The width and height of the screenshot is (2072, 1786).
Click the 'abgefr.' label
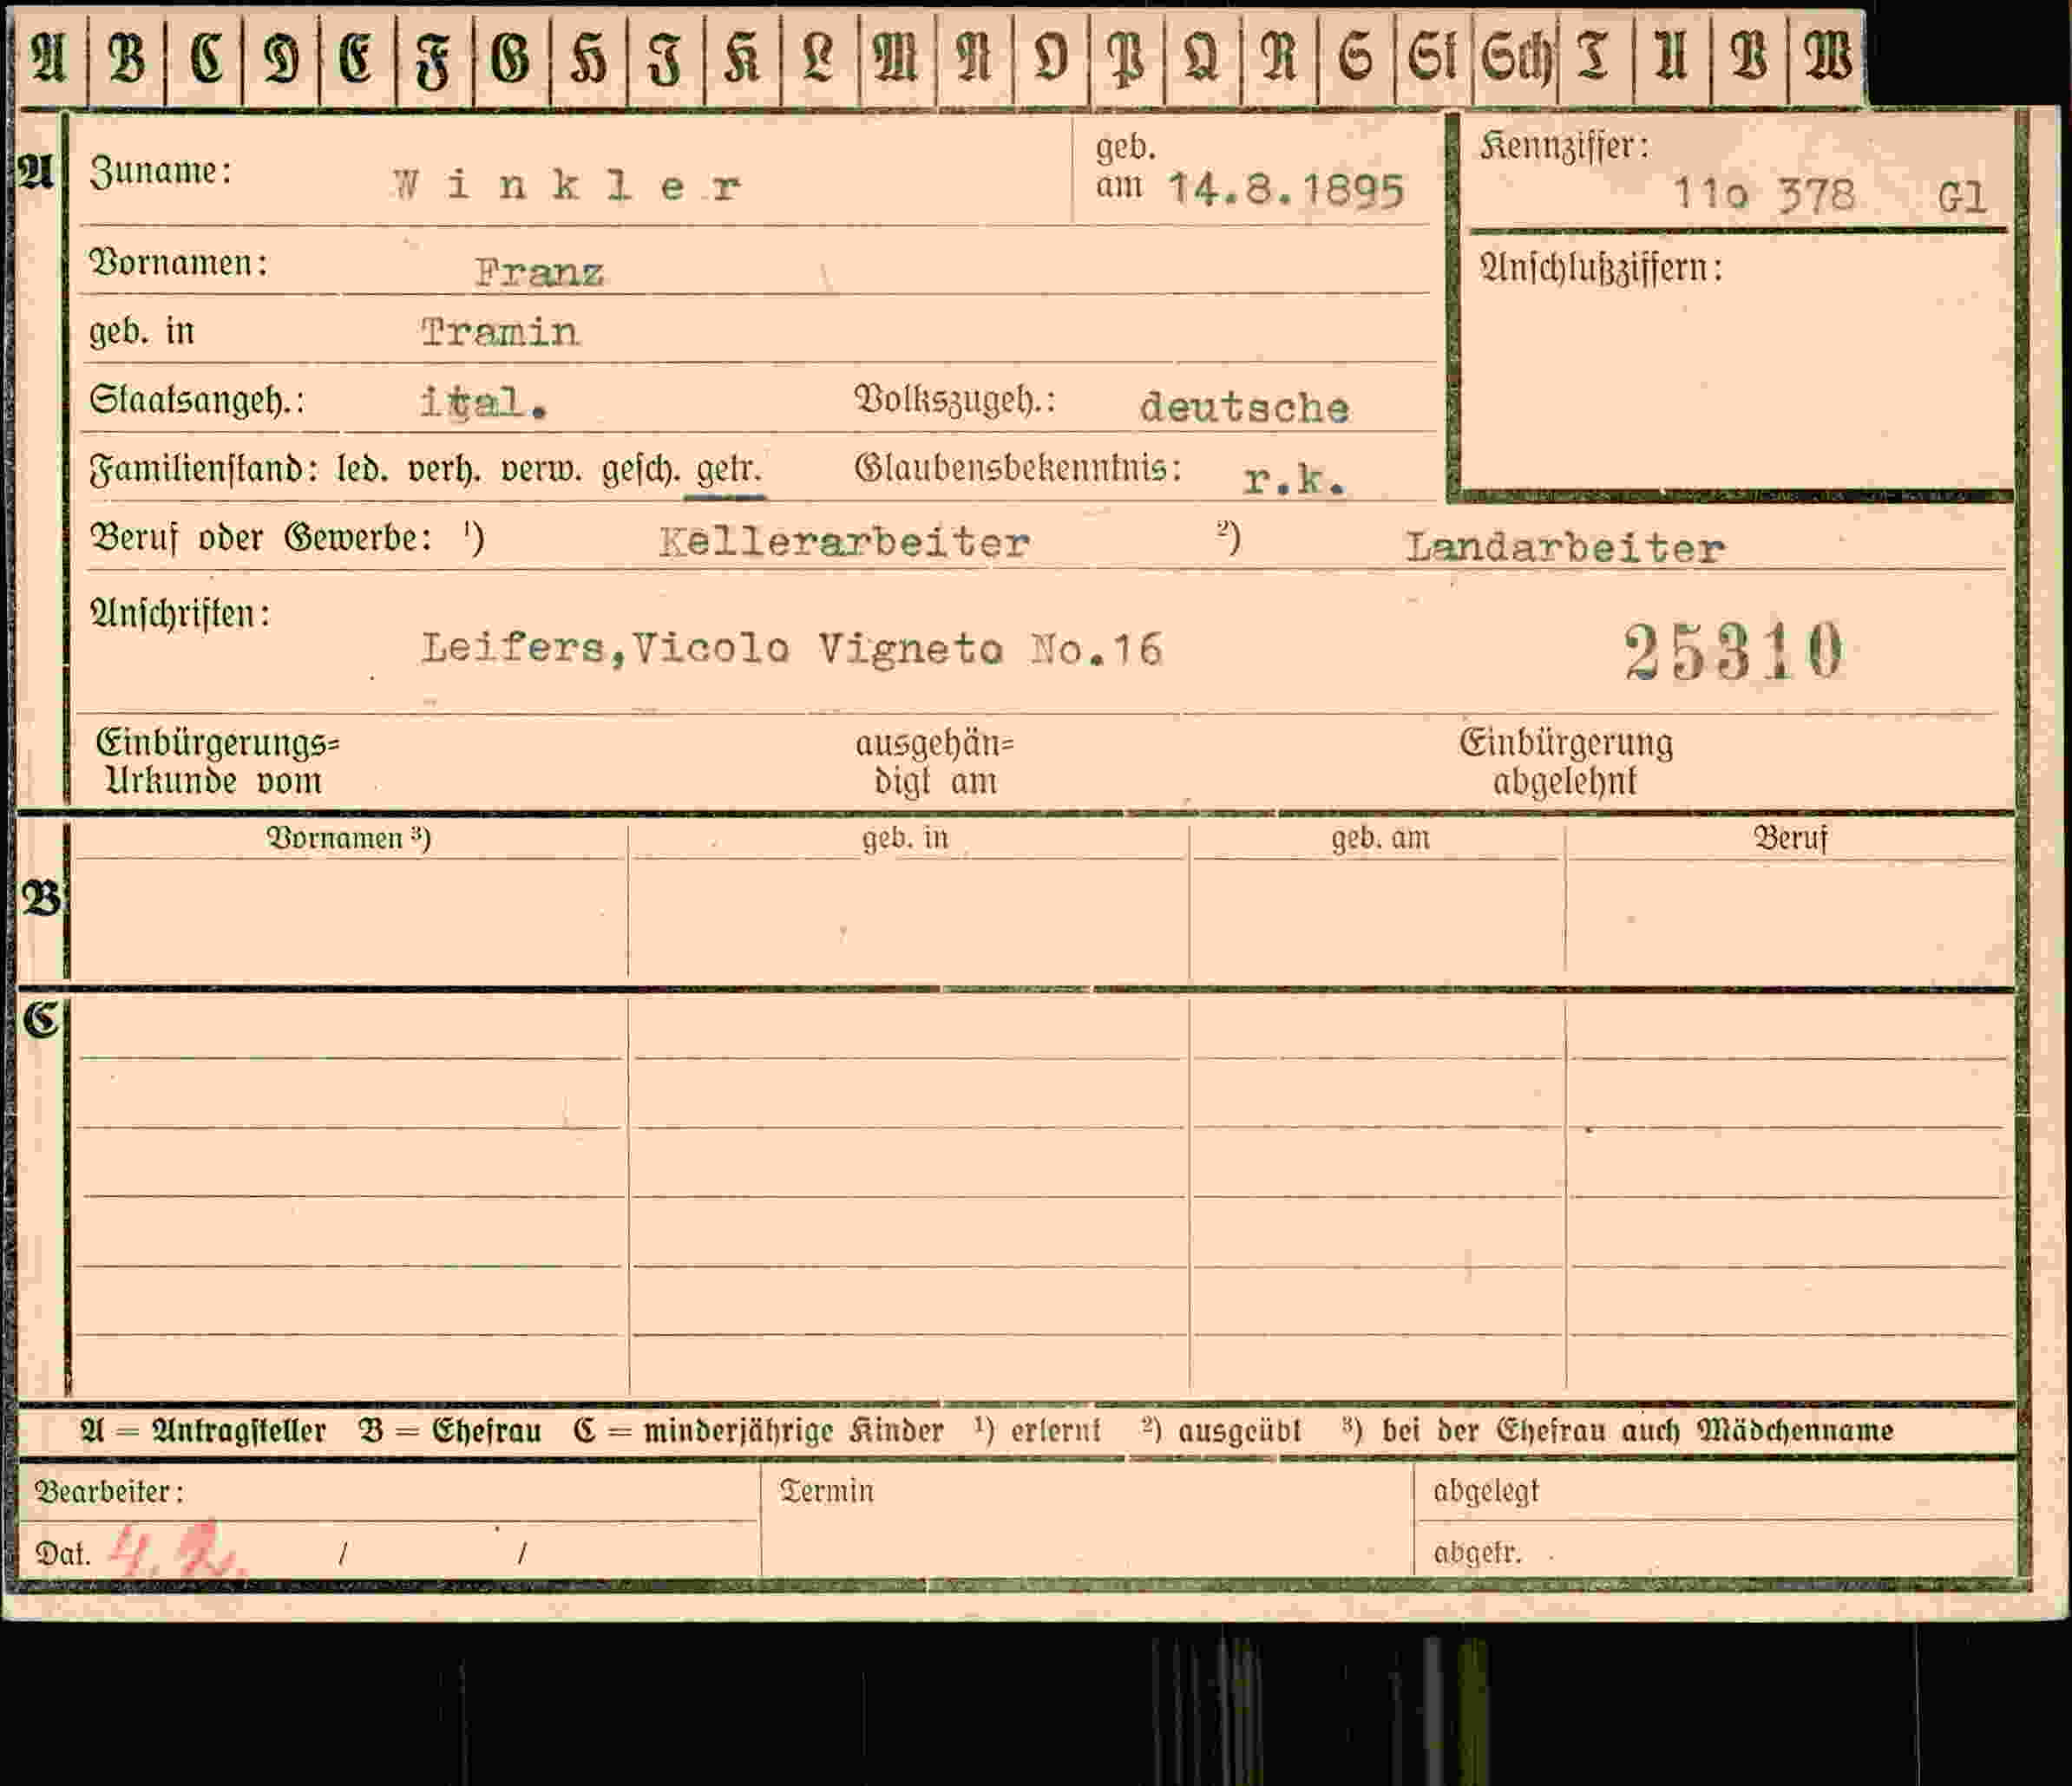(1476, 1554)
